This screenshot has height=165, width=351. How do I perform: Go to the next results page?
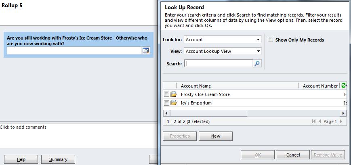(341, 121)
